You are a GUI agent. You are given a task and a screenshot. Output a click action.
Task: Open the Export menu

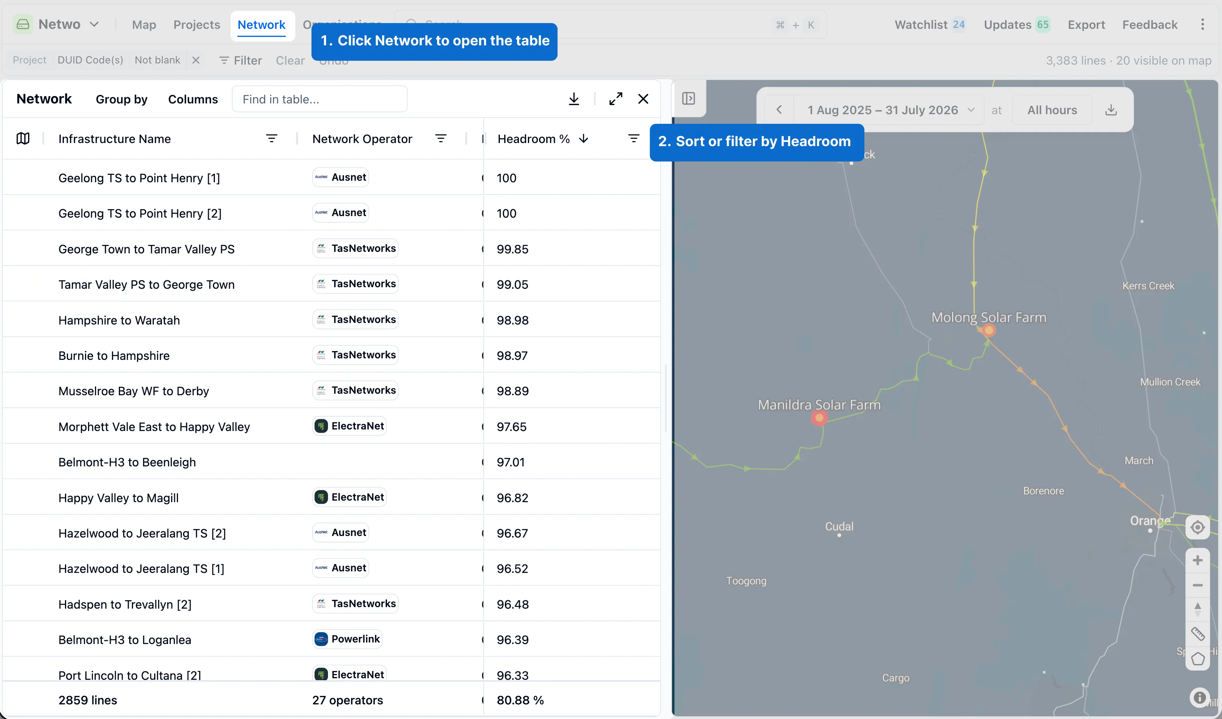1086,25
